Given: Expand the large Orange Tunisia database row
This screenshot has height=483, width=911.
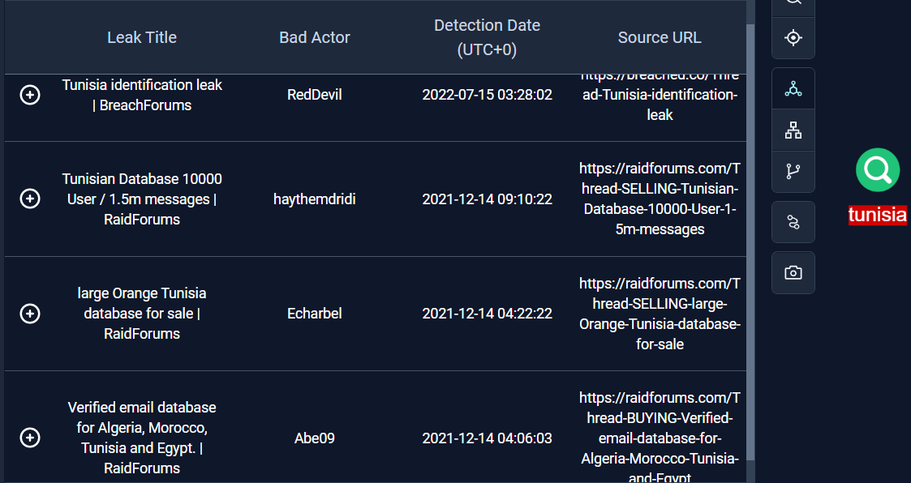Looking at the screenshot, I should point(30,314).
